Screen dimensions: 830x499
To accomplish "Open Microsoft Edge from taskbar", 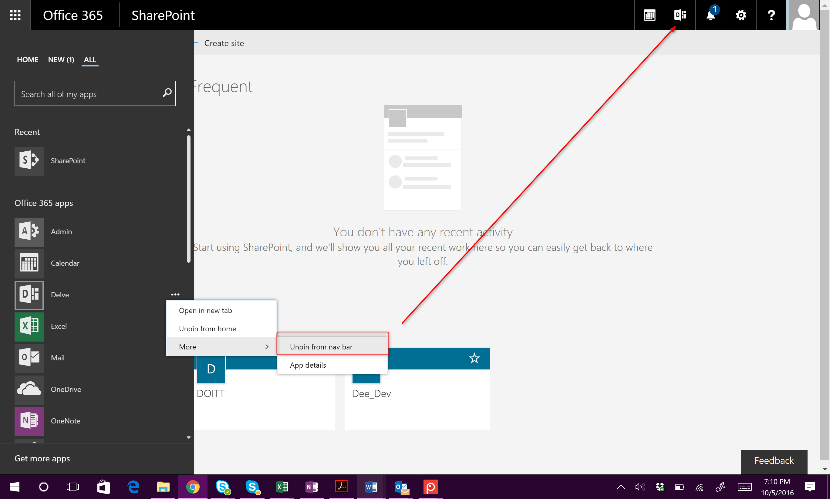I will click(133, 487).
